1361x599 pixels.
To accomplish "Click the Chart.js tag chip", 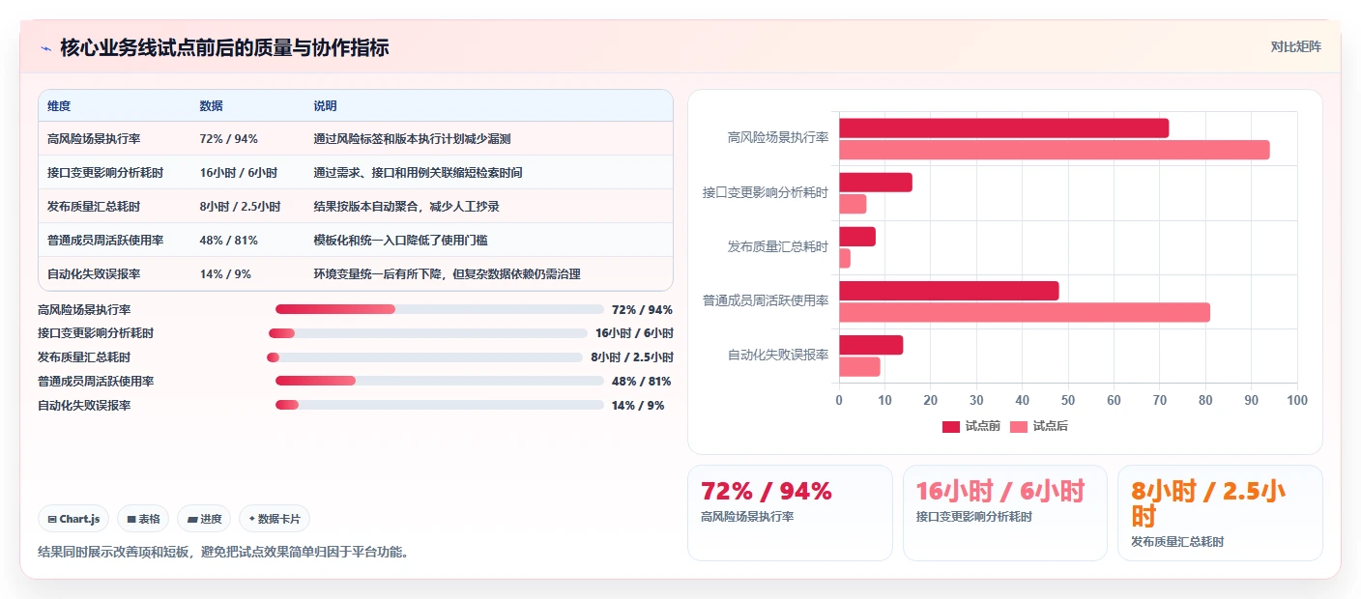I will pos(74,519).
